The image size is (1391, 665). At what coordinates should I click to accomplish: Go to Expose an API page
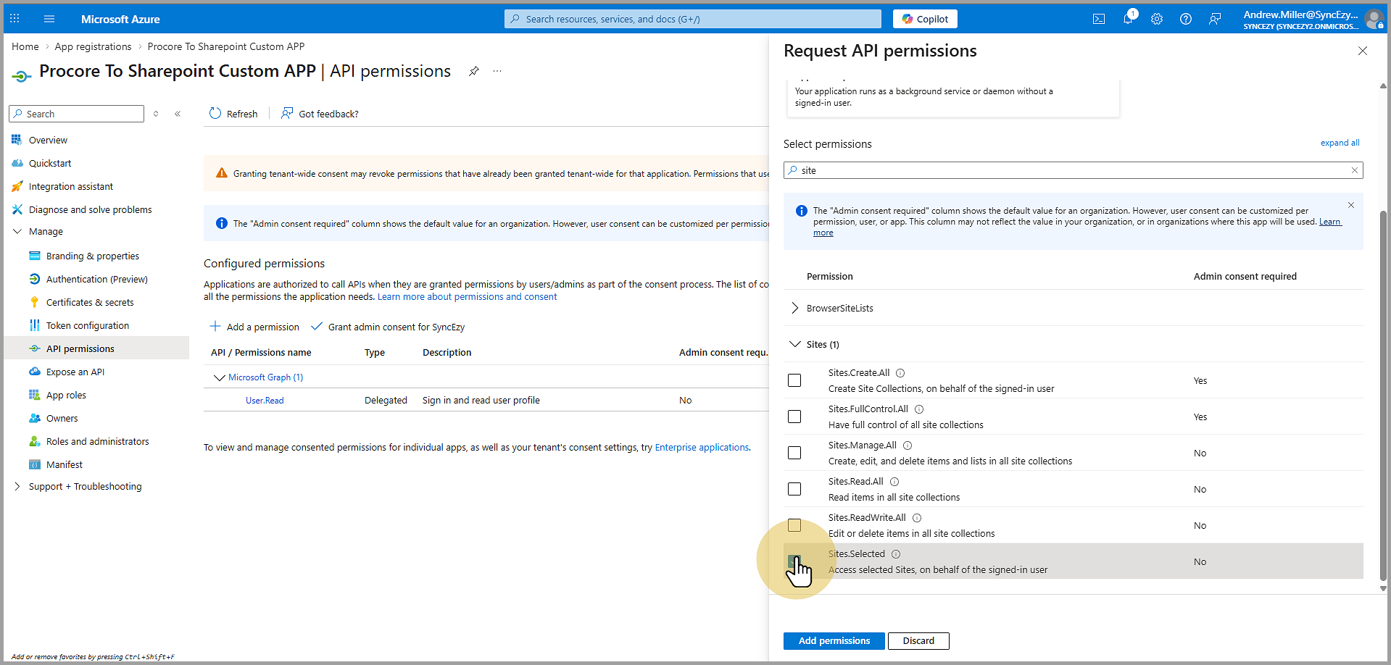[75, 372]
